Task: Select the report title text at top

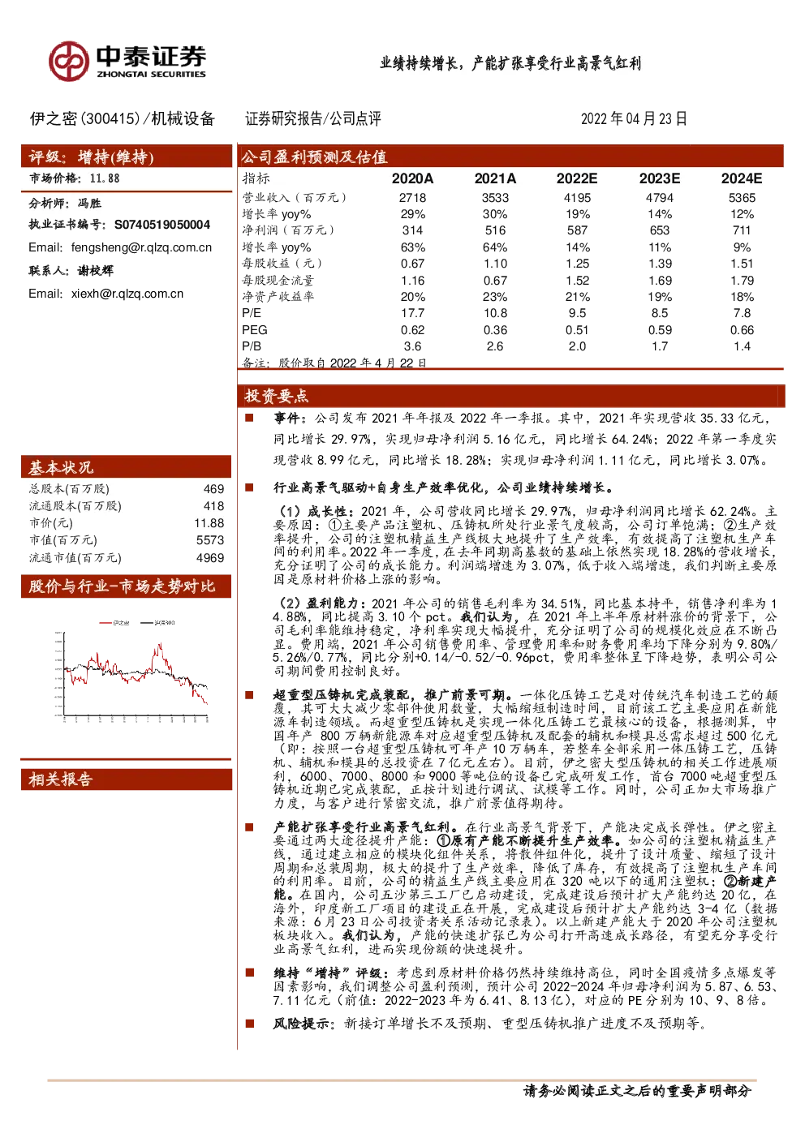Action: point(510,63)
